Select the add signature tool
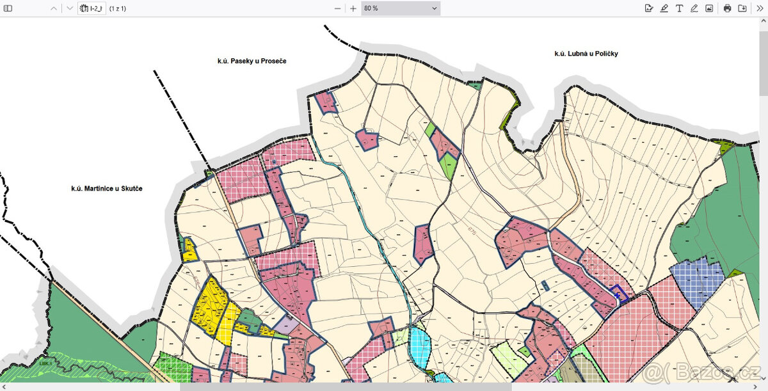The image size is (768, 391). click(649, 8)
